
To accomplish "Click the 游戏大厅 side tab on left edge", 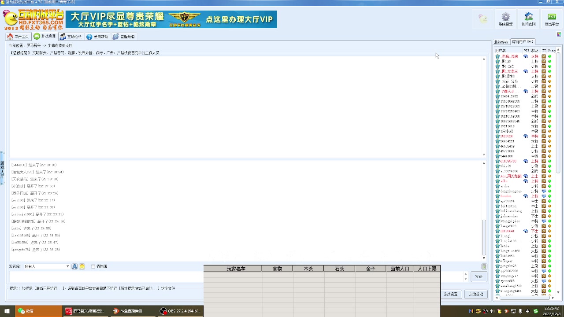I will (2, 170).
